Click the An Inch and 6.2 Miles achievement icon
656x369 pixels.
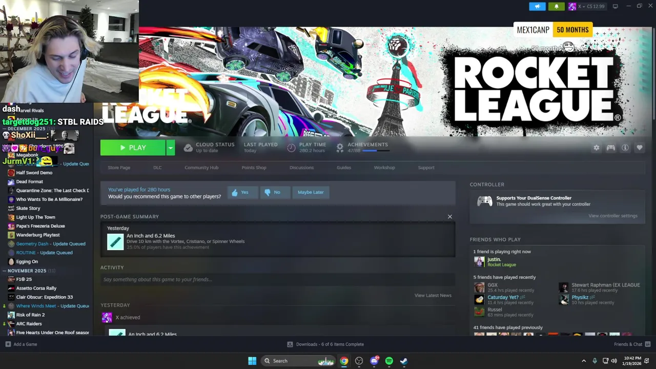(x=115, y=242)
